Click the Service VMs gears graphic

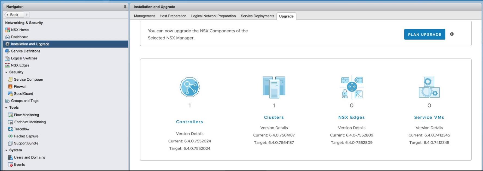[x=429, y=87]
